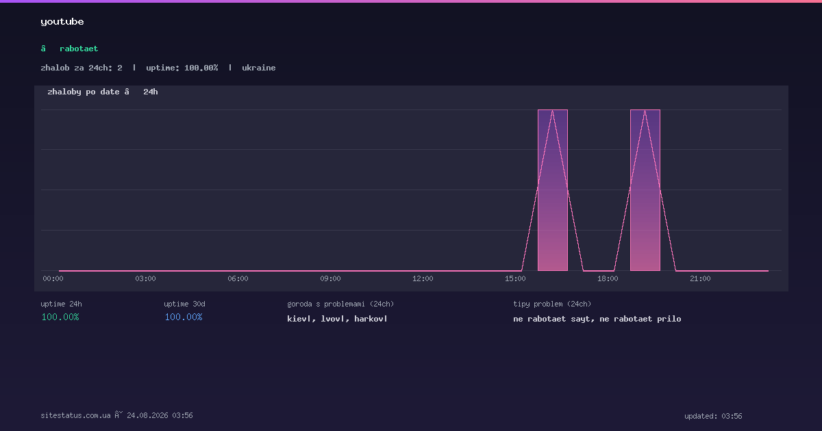Screen dimensions: 822x431
Task: Click the first complaint bar near 16:00
Action: click(553, 190)
